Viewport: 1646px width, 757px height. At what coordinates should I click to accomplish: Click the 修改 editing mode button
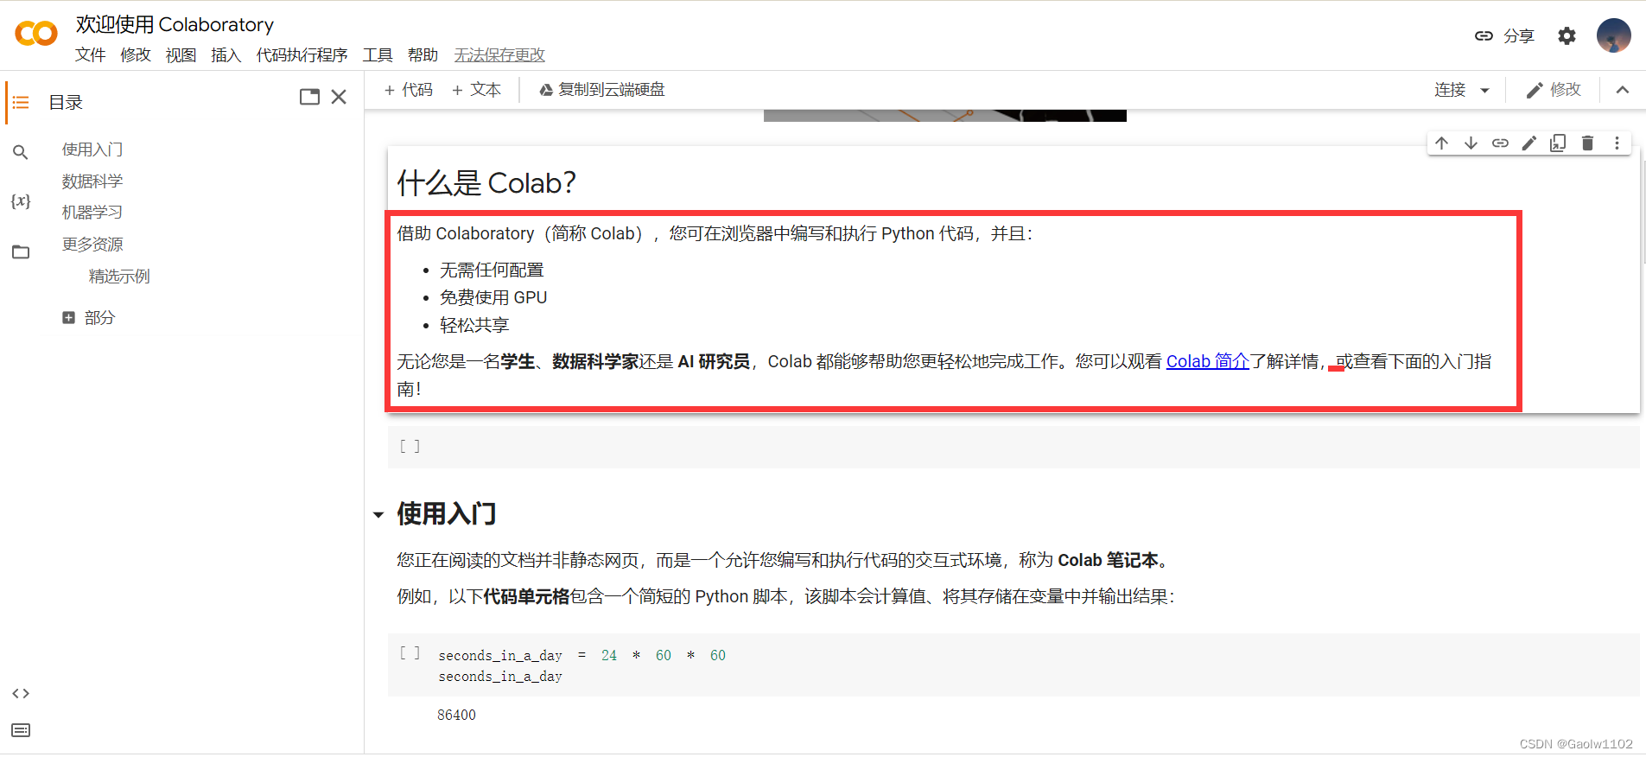tap(1553, 90)
